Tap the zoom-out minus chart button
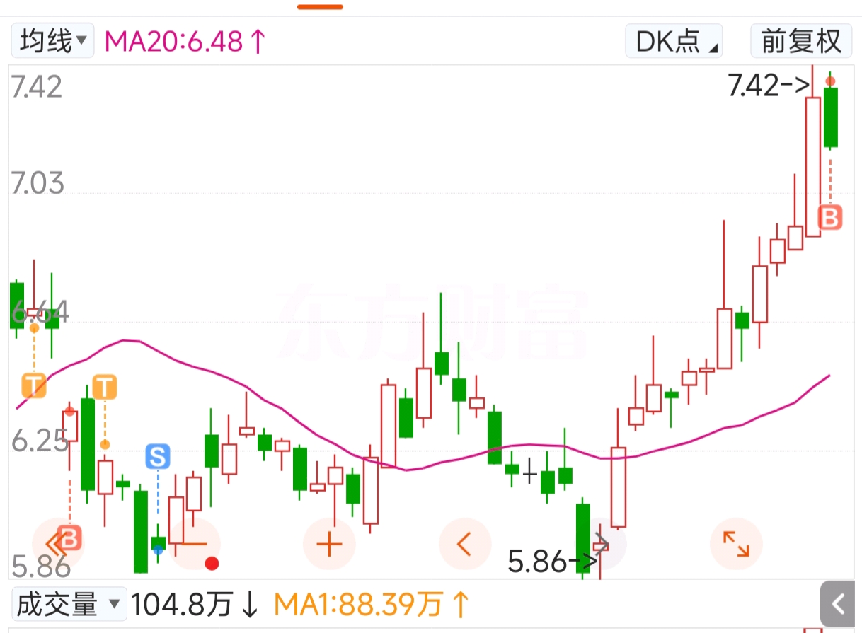The image size is (862, 633). pos(194,544)
